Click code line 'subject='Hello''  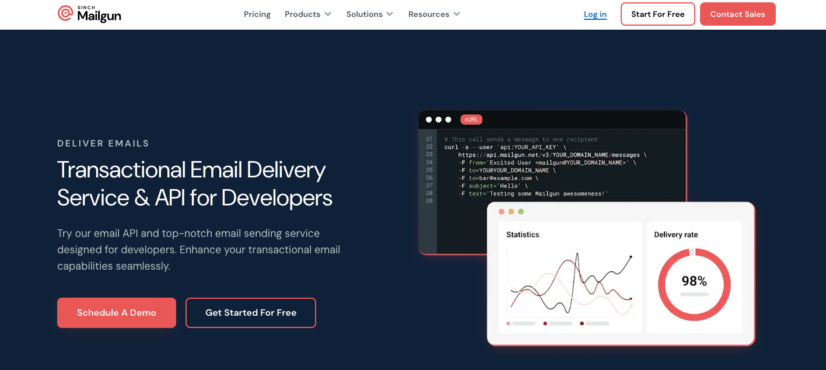point(493,186)
